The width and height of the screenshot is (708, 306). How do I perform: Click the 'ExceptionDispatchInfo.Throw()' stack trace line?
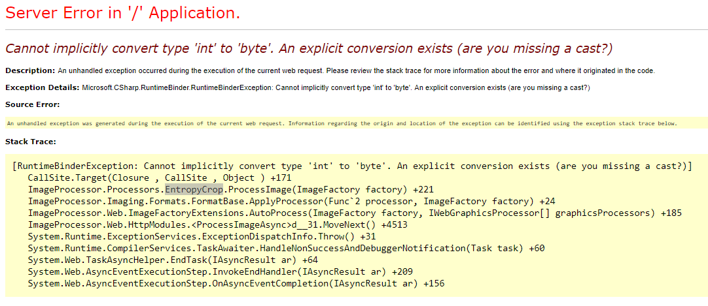pyautogui.click(x=202, y=236)
